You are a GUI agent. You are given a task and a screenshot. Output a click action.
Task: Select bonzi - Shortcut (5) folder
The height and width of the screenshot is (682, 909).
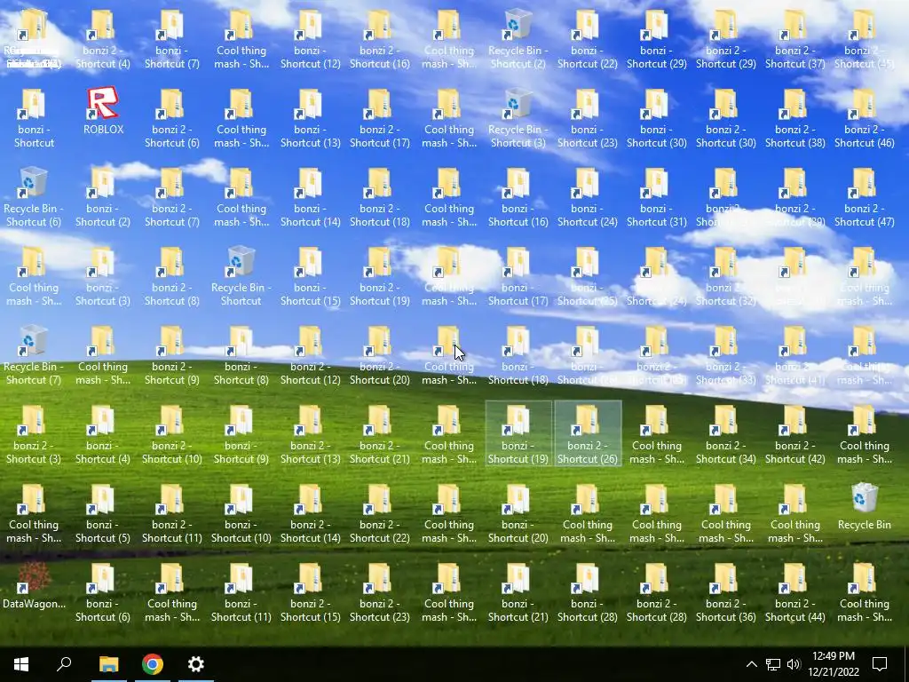pos(103,513)
